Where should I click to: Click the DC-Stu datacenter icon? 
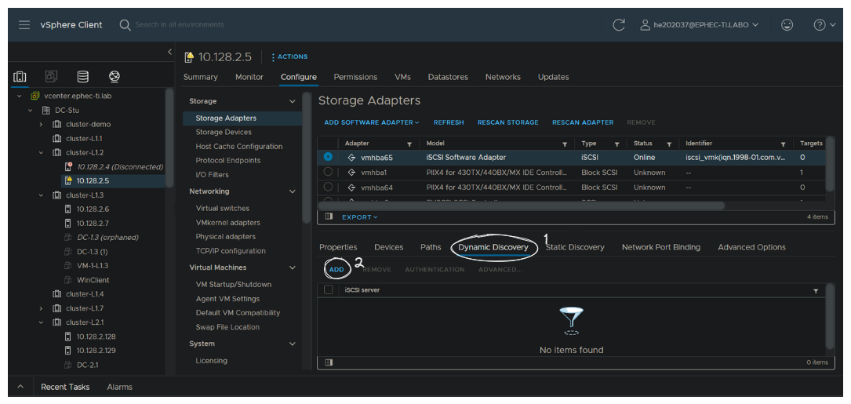pos(46,111)
